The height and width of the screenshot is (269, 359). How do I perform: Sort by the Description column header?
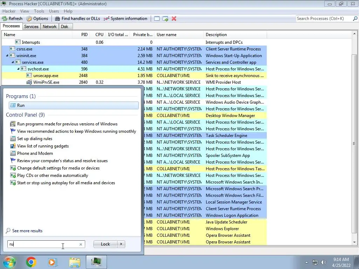tap(235, 35)
